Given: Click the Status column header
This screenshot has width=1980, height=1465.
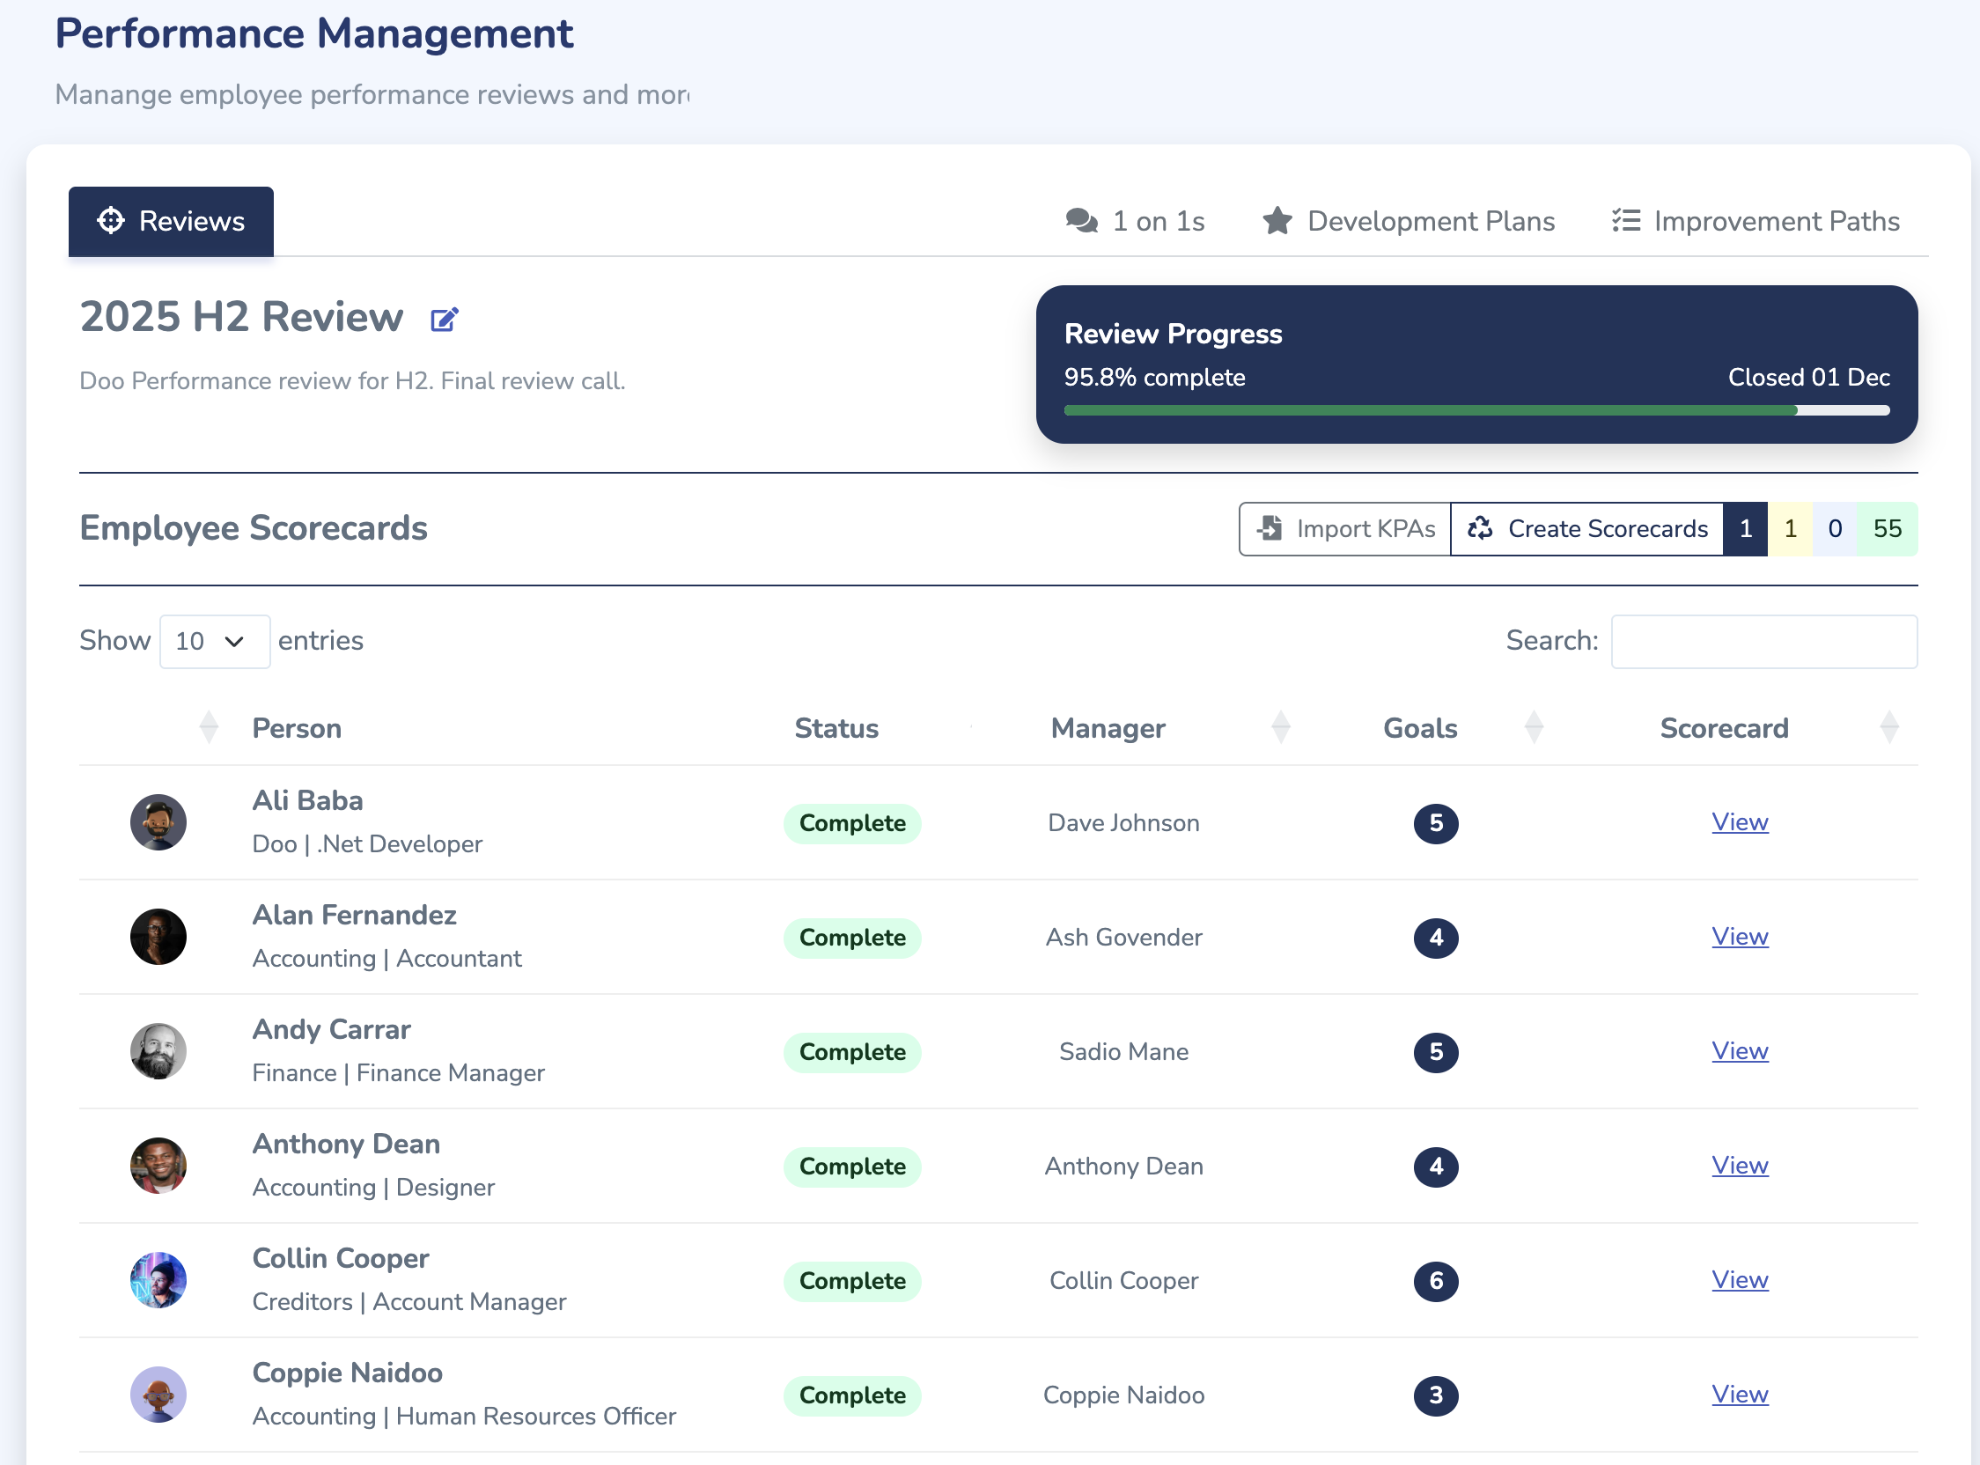Looking at the screenshot, I should click(x=836, y=728).
